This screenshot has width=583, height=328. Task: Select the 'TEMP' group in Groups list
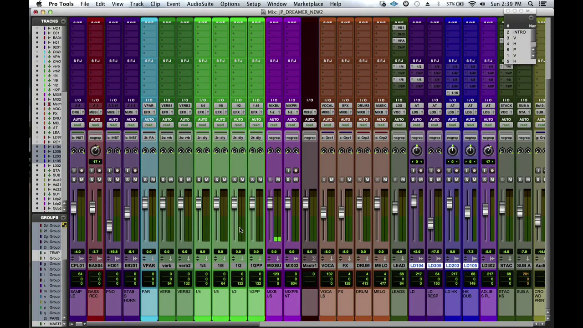click(54, 253)
